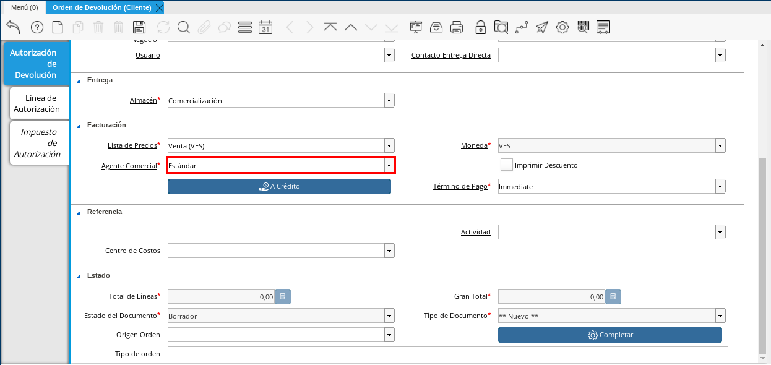Click the Tipo de orden text field

click(448, 354)
